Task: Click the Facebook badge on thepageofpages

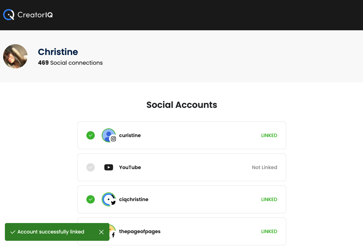Action: coord(113,235)
